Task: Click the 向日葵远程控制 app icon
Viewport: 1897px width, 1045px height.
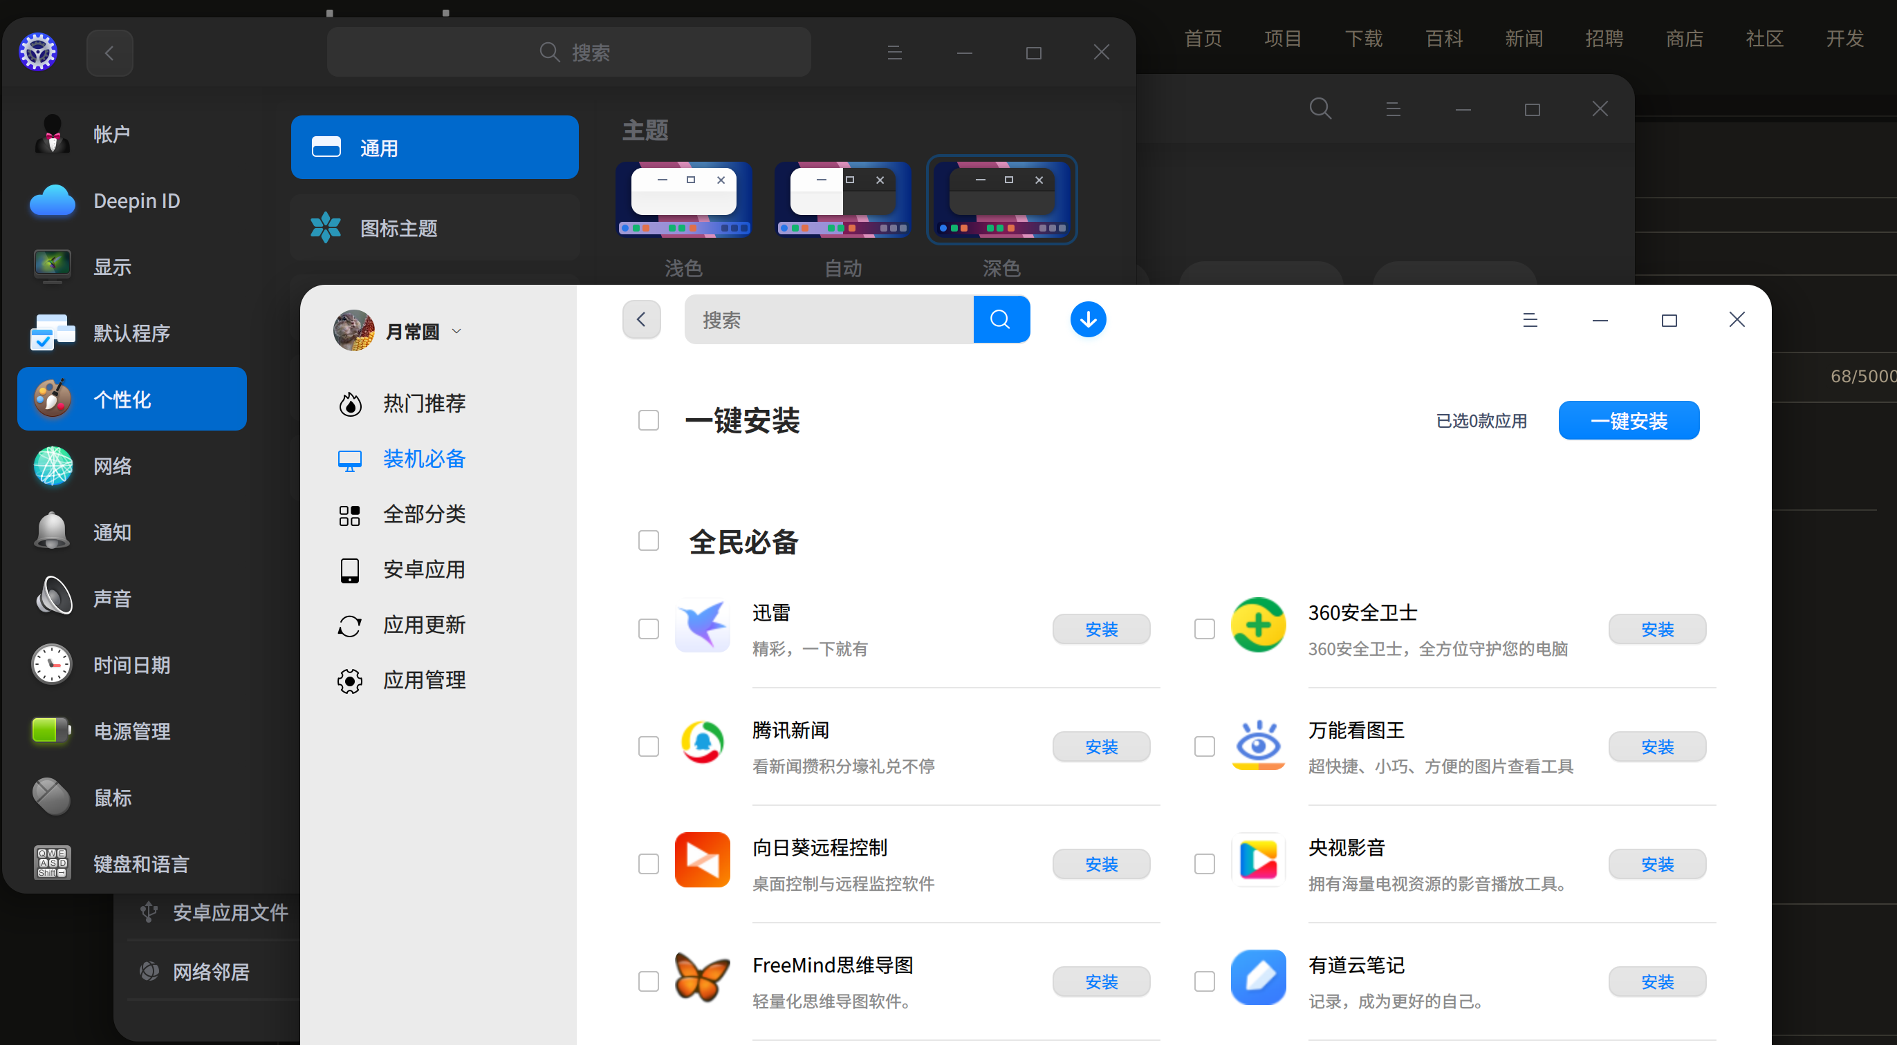Action: click(702, 860)
